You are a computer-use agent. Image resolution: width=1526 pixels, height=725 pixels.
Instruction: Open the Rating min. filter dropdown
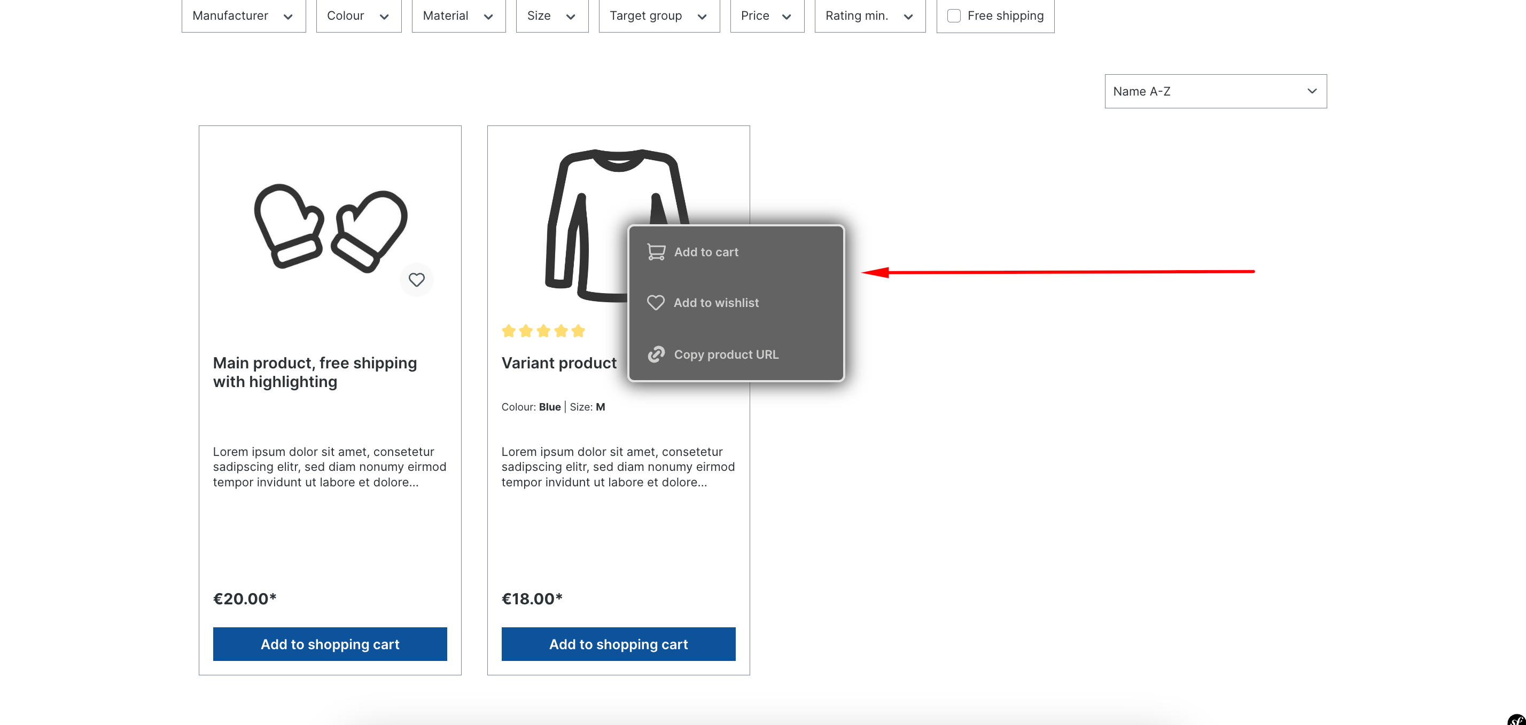click(870, 16)
